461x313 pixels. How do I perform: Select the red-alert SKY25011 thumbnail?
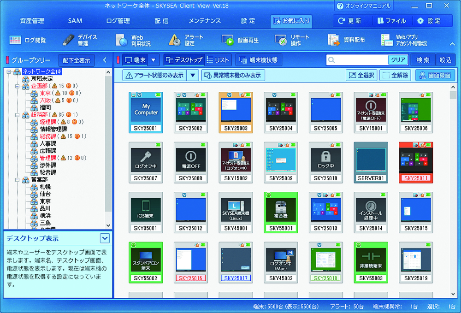click(x=416, y=163)
